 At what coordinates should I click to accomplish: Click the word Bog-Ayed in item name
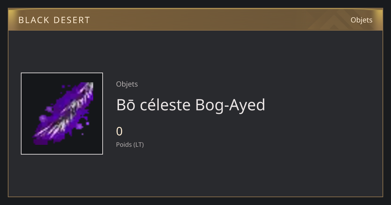230,105
